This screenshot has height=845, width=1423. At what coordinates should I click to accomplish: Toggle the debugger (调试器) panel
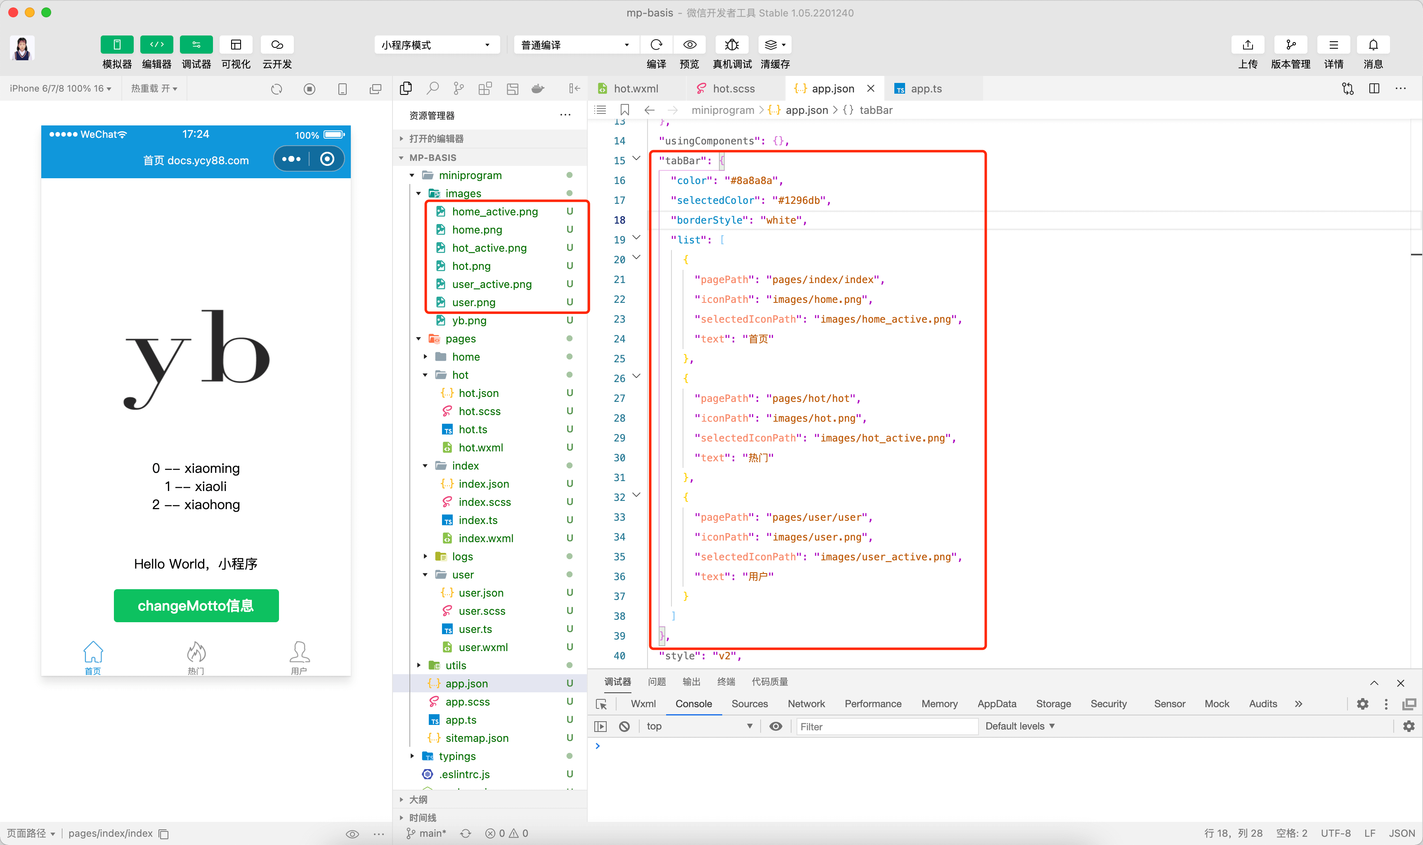pos(196,45)
